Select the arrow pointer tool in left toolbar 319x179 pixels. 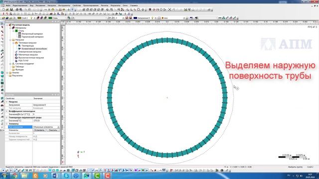[2, 27]
